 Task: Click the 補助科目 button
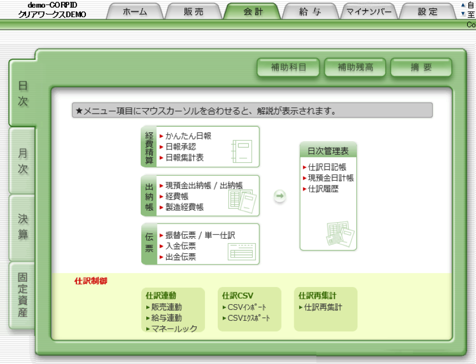tap(288, 67)
